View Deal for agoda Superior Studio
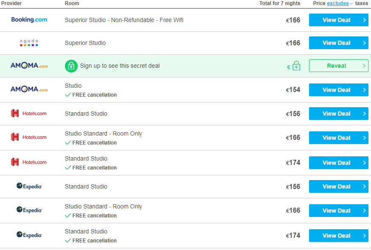Screen dimensions: 371x250 pos(339,43)
